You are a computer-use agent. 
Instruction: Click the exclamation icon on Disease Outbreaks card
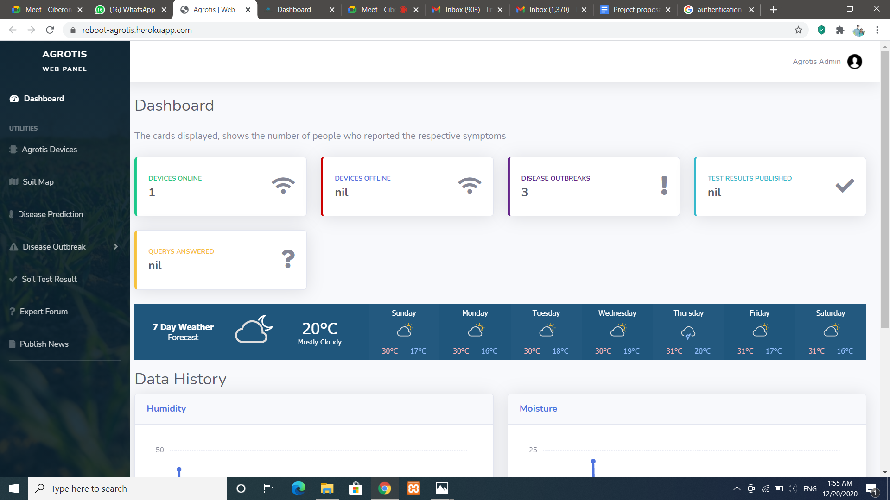[664, 186]
